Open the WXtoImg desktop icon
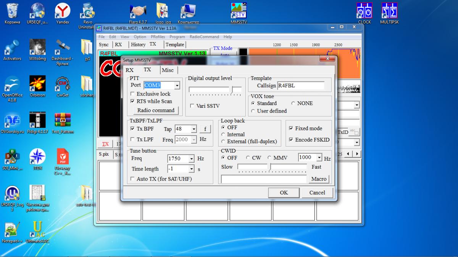 click(x=37, y=48)
